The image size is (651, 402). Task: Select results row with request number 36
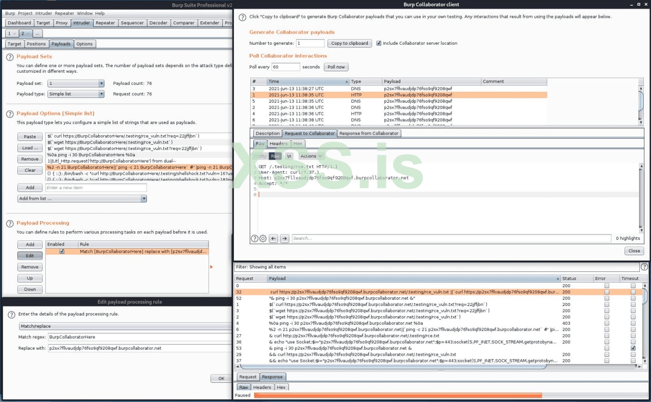pyautogui.click(x=438, y=342)
